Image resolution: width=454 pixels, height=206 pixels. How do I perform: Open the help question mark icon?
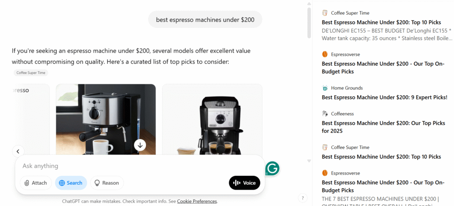pos(302,198)
